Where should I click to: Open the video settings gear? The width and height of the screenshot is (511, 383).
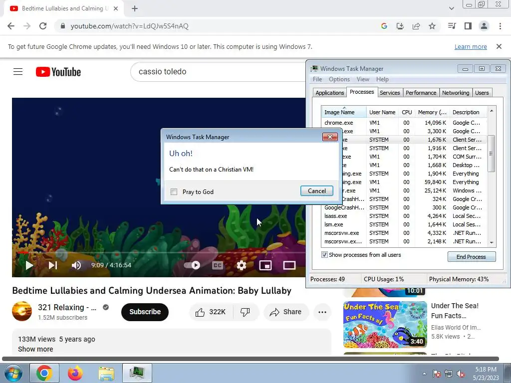242,265
